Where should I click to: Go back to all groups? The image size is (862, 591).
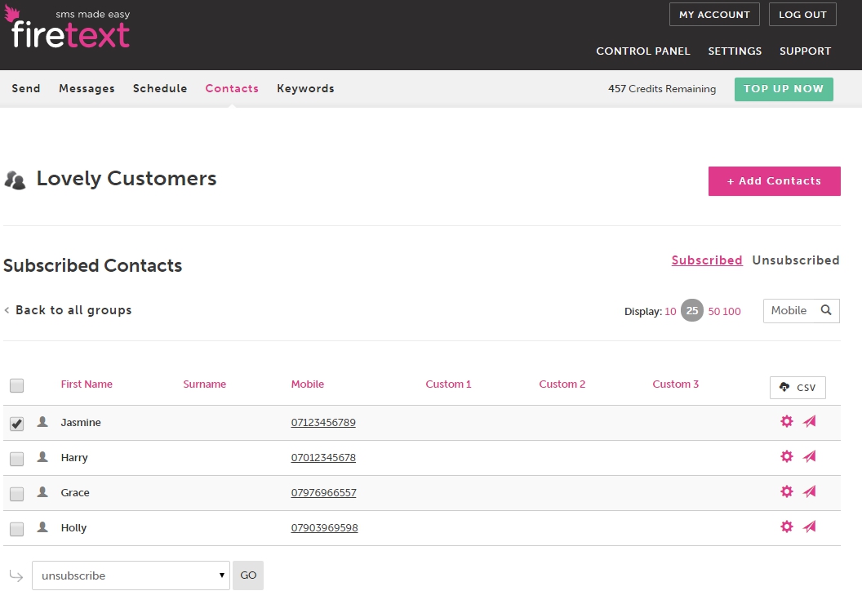click(69, 310)
